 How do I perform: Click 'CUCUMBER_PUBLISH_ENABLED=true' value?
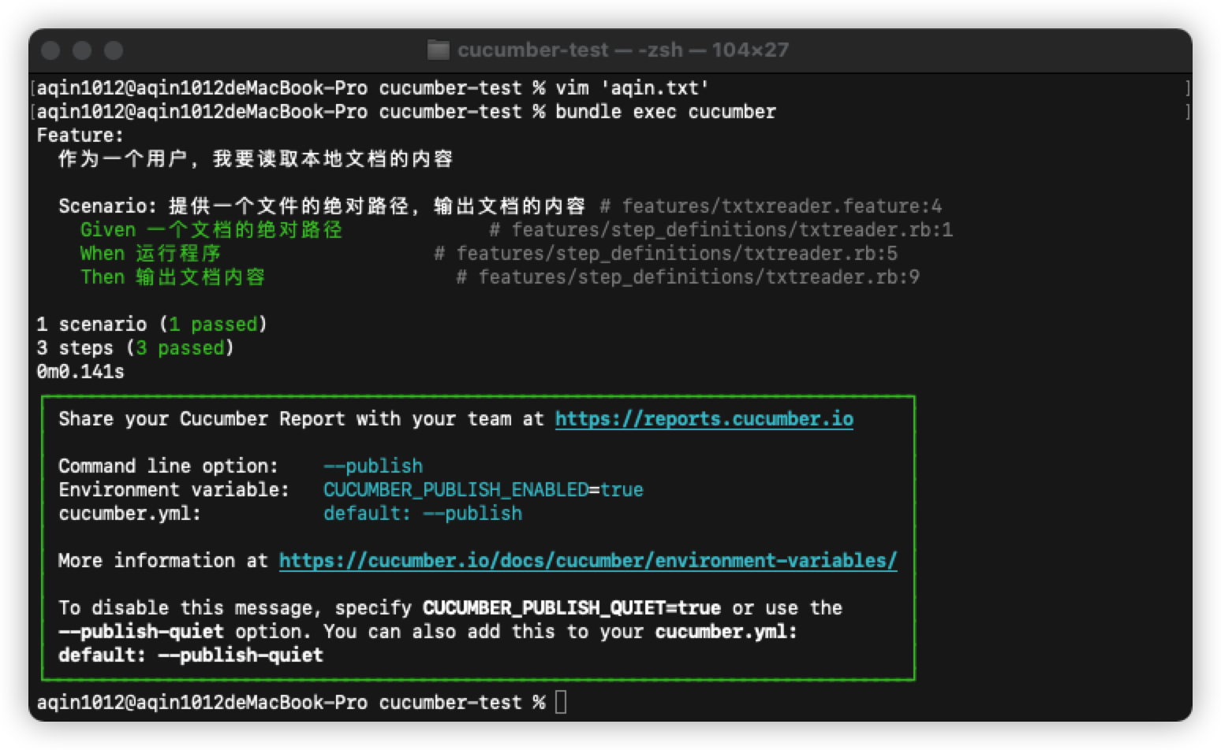484,490
